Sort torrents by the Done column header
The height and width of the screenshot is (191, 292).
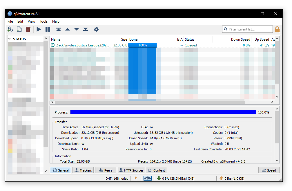pyautogui.click(x=142, y=39)
